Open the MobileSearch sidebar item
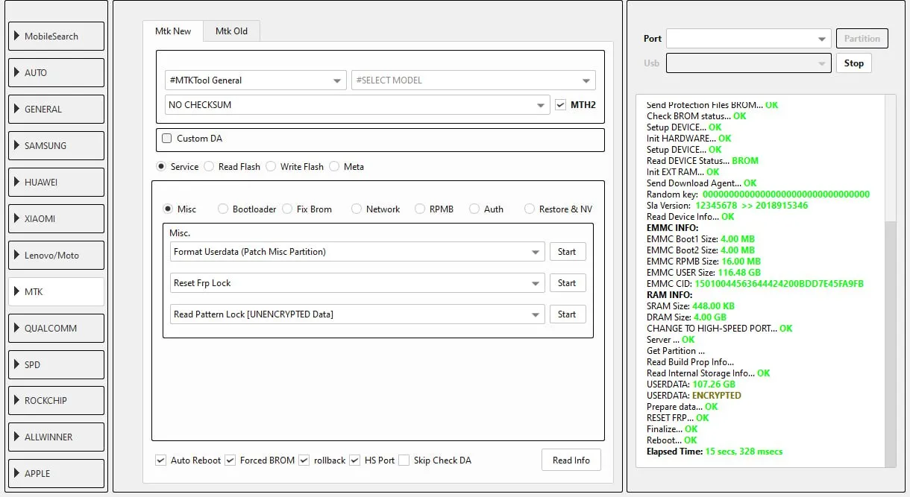The width and height of the screenshot is (910, 497). tap(56, 37)
